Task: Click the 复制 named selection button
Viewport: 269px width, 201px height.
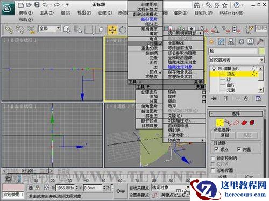Action: coord(225,135)
